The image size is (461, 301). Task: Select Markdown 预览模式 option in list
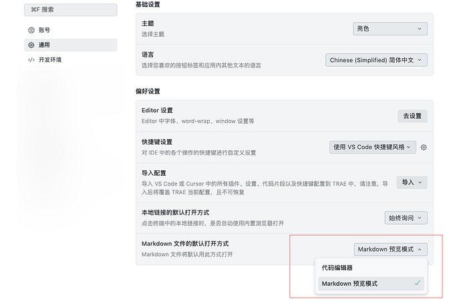371,284
